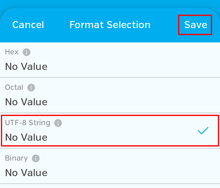Click the No Value text under Binary
220x188 pixels.
(26, 173)
